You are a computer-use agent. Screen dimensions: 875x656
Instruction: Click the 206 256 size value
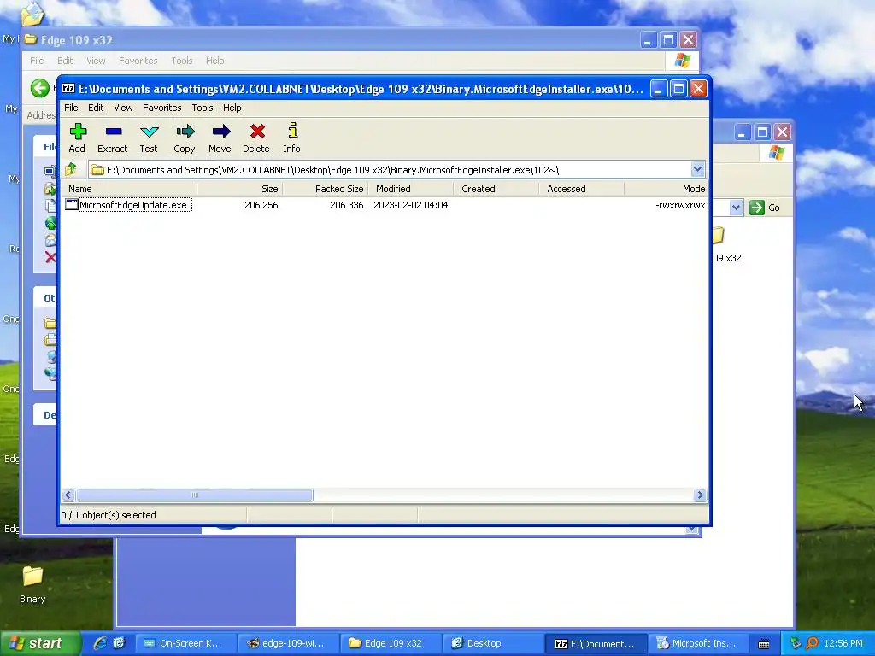pos(261,205)
